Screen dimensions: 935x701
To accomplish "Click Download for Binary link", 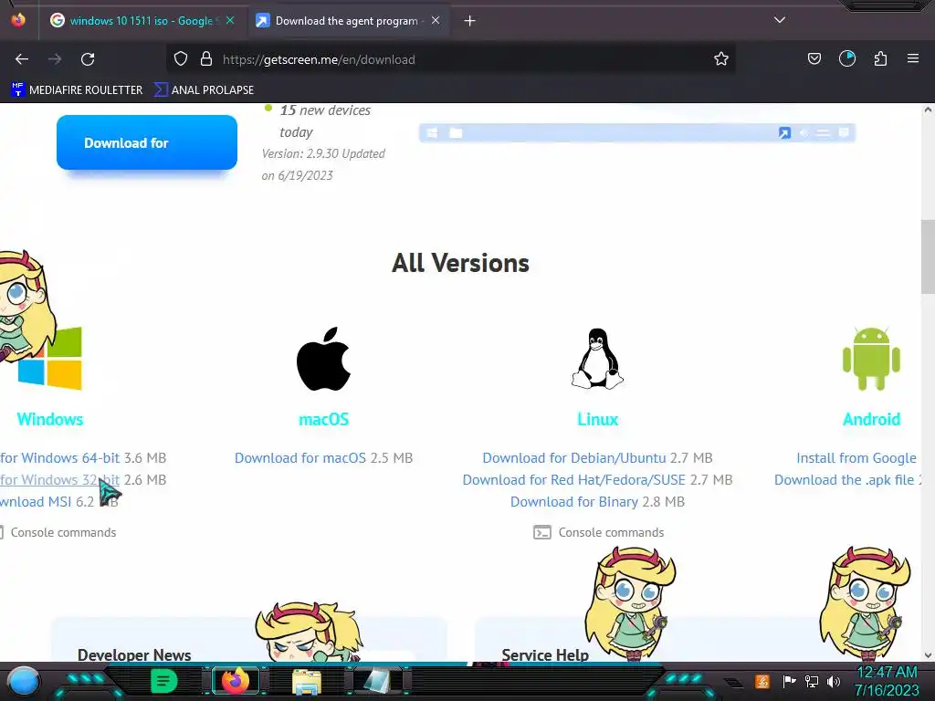I will point(574,502).
